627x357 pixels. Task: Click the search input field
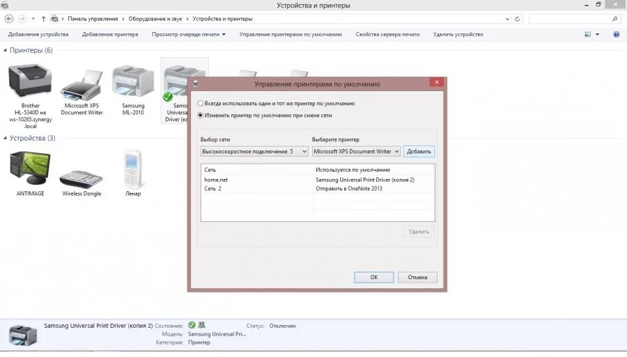(570, 19)
